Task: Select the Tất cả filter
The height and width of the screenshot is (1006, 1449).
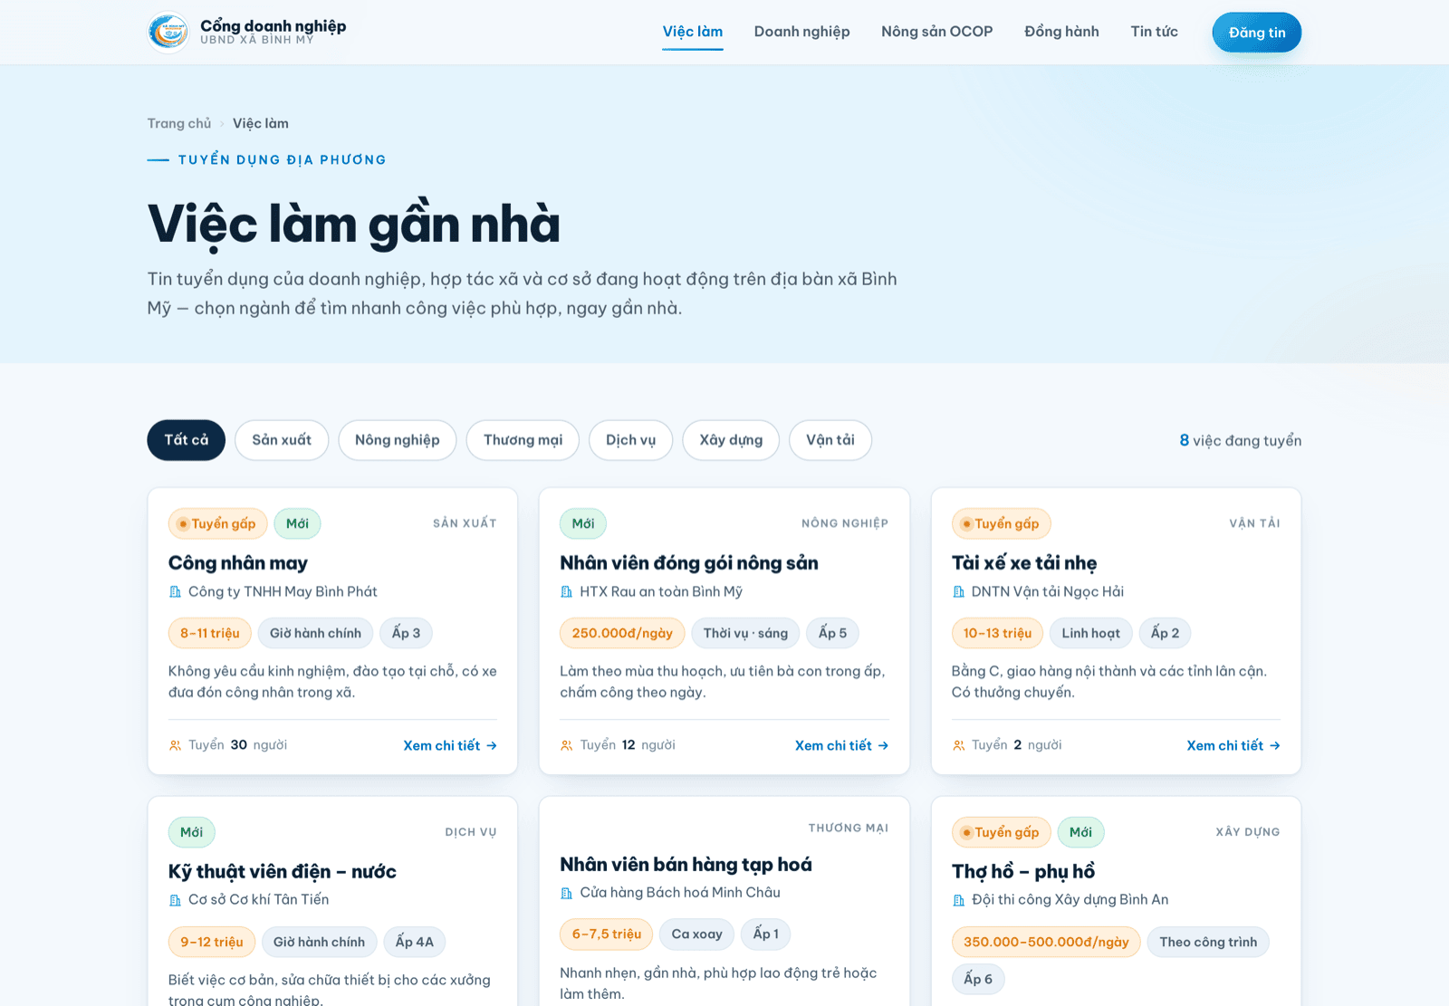Action: 187,440
